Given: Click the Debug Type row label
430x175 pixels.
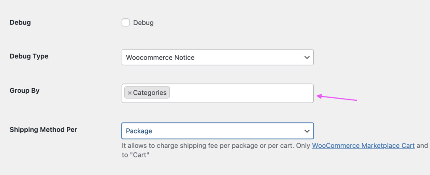Looking at the screenshot, I should pos(29,56).
